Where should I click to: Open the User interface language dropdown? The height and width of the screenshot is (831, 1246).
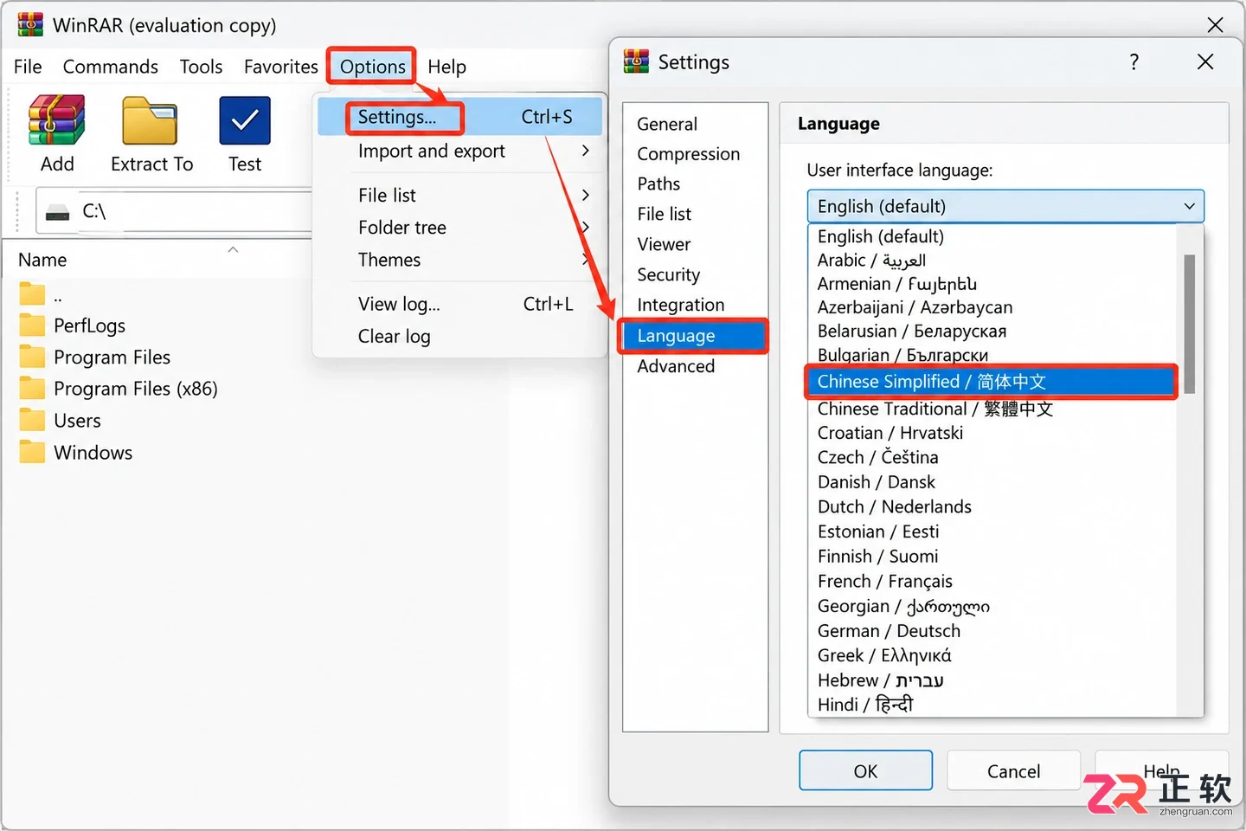pos(1005,206)
